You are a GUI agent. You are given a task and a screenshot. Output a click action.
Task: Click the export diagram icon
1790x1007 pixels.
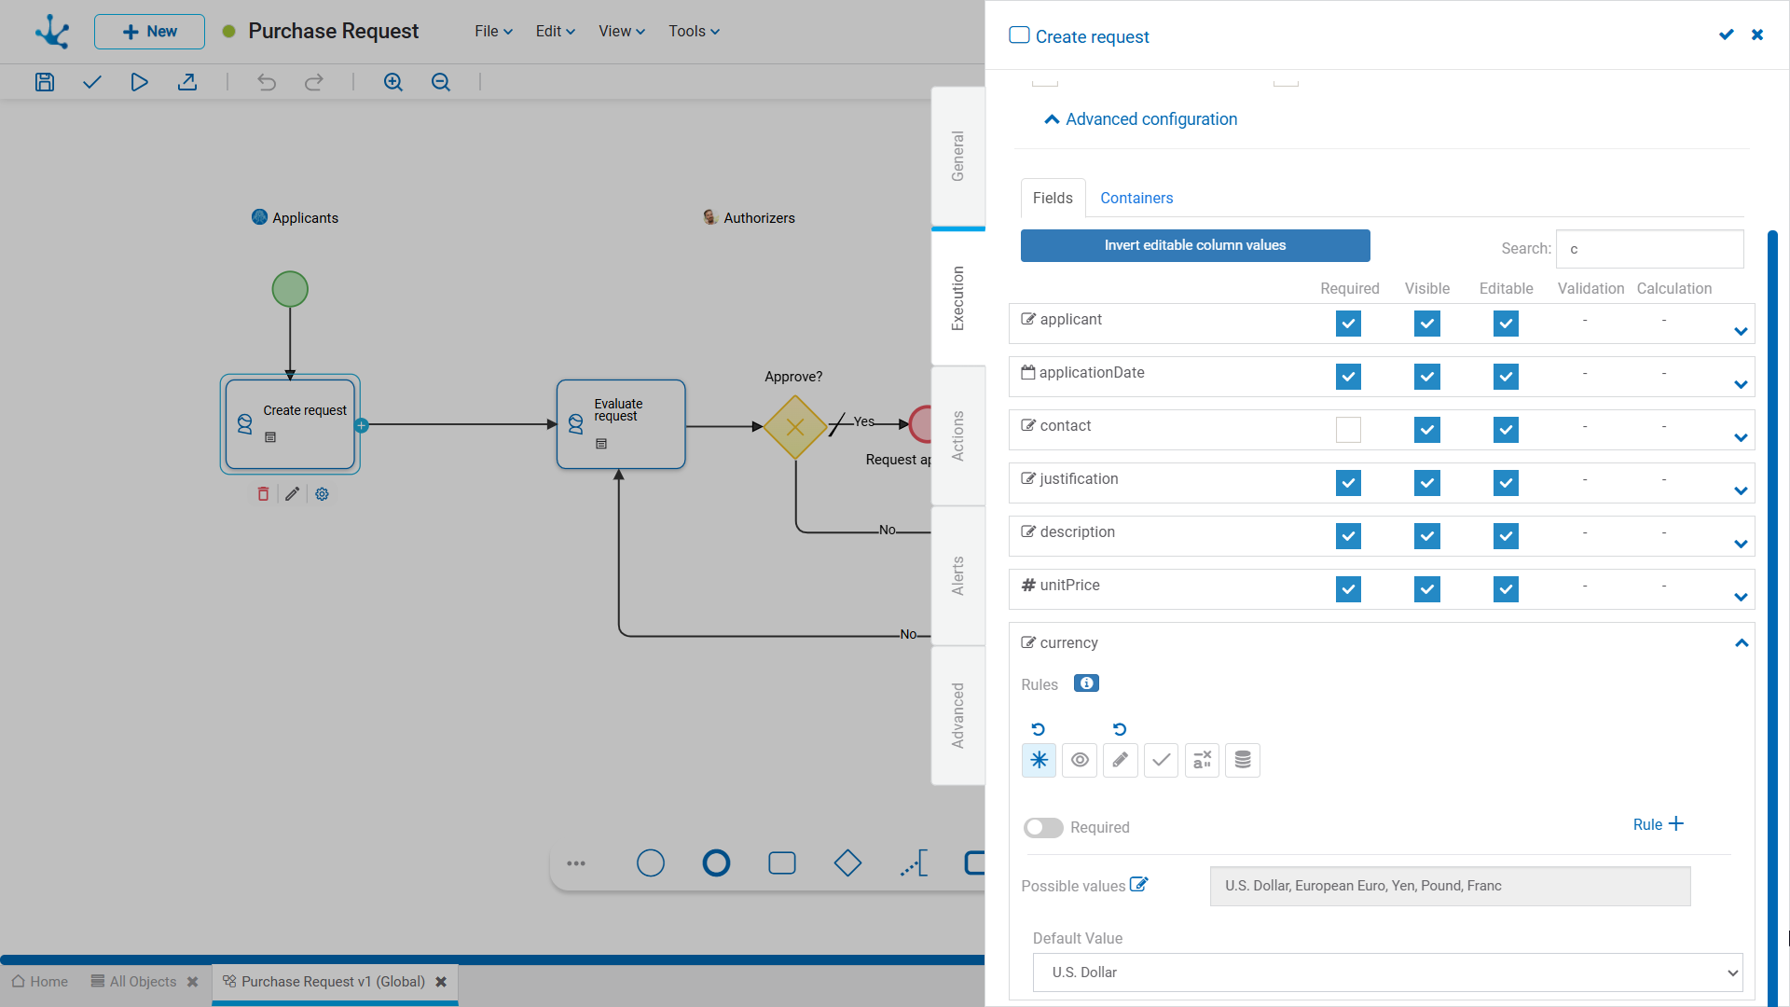click(x=187, y=82)
